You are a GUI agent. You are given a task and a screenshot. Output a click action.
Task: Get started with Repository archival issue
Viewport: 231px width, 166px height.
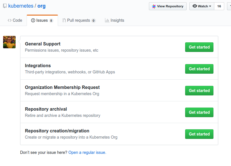199,112
